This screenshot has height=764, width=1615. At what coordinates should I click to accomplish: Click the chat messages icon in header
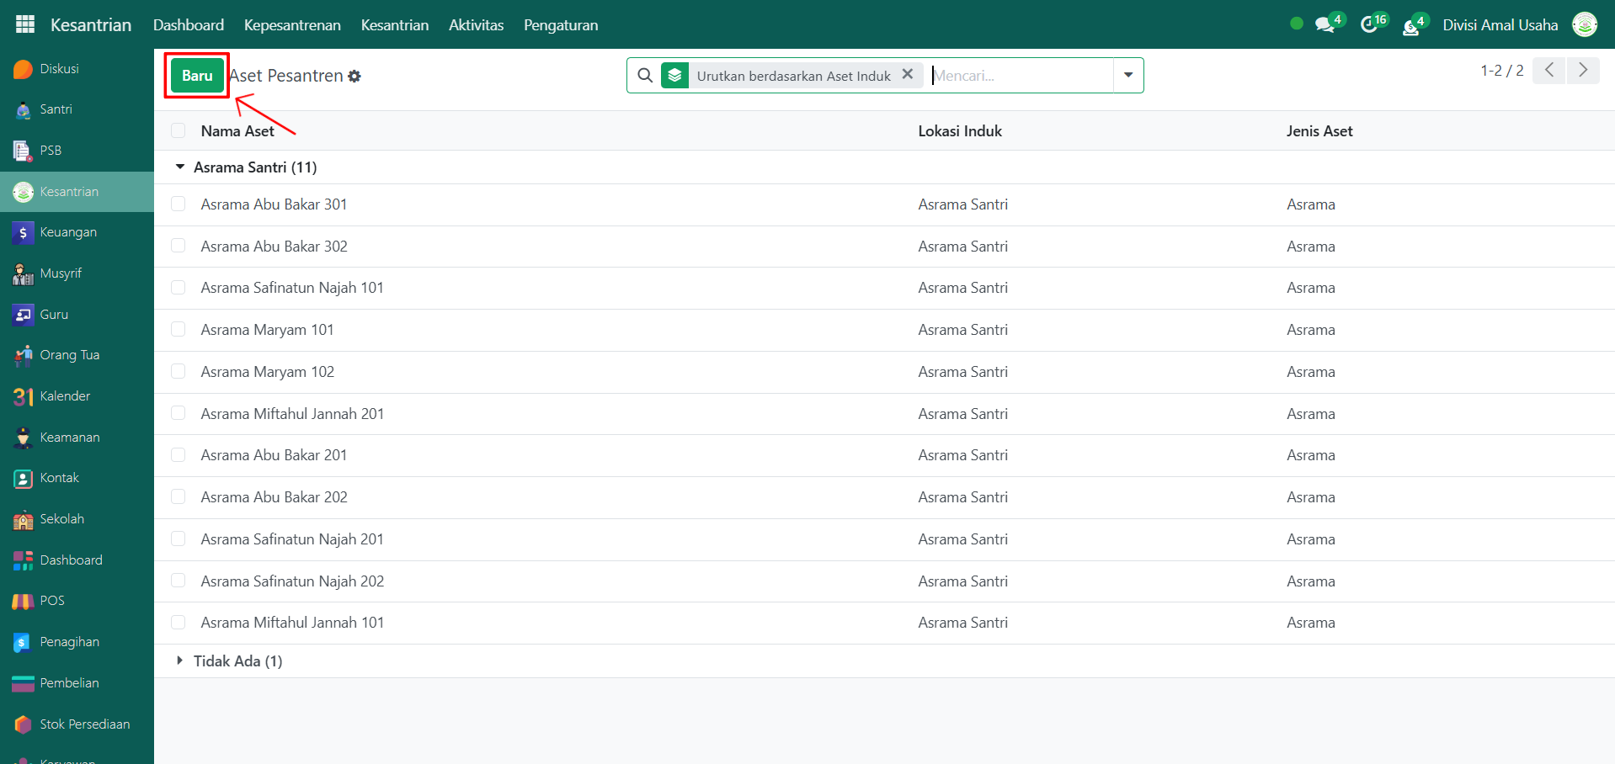coord(1325,25)
